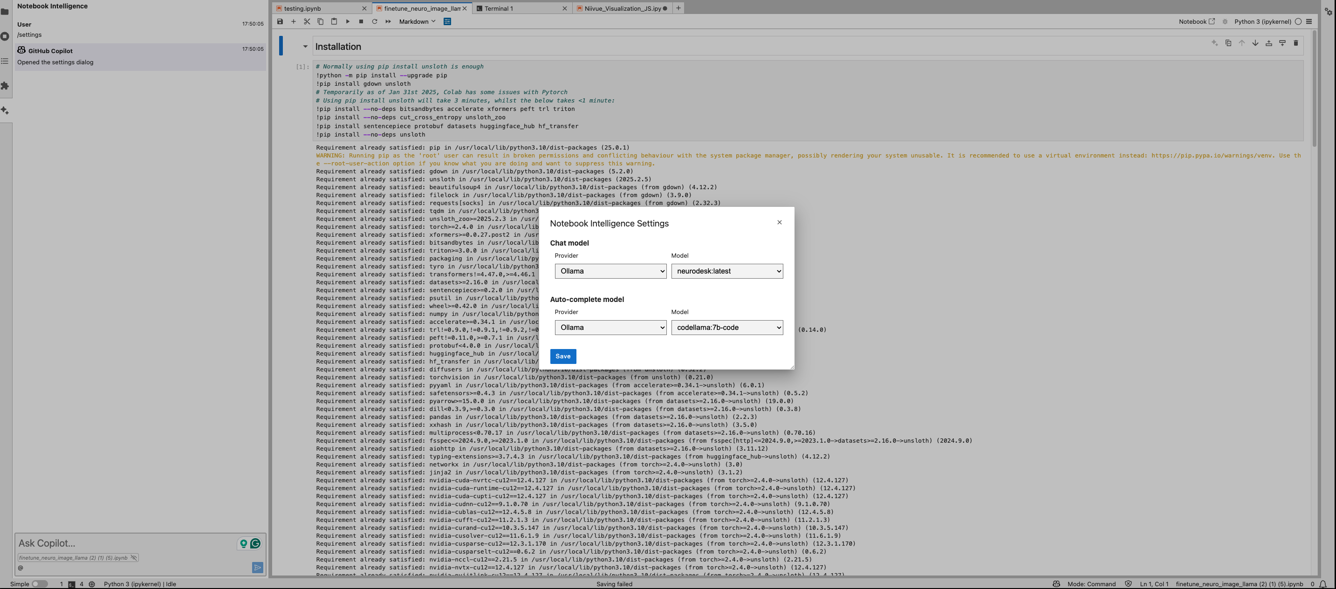Click the Grammarly G icon in chat
Image resolution: width=1336 pixels, height=589 pixels.
point(255,543)
